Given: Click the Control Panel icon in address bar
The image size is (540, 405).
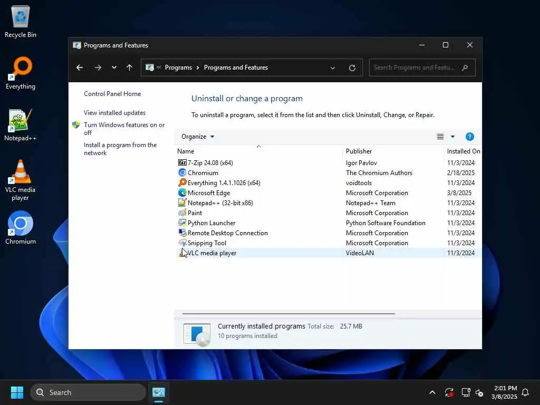Looking at the screenshot, I should coord(149,67).
